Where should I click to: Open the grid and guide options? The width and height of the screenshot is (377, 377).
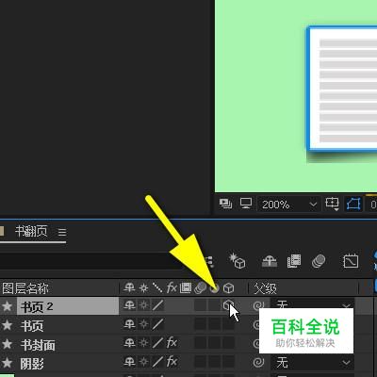(332, 204)
